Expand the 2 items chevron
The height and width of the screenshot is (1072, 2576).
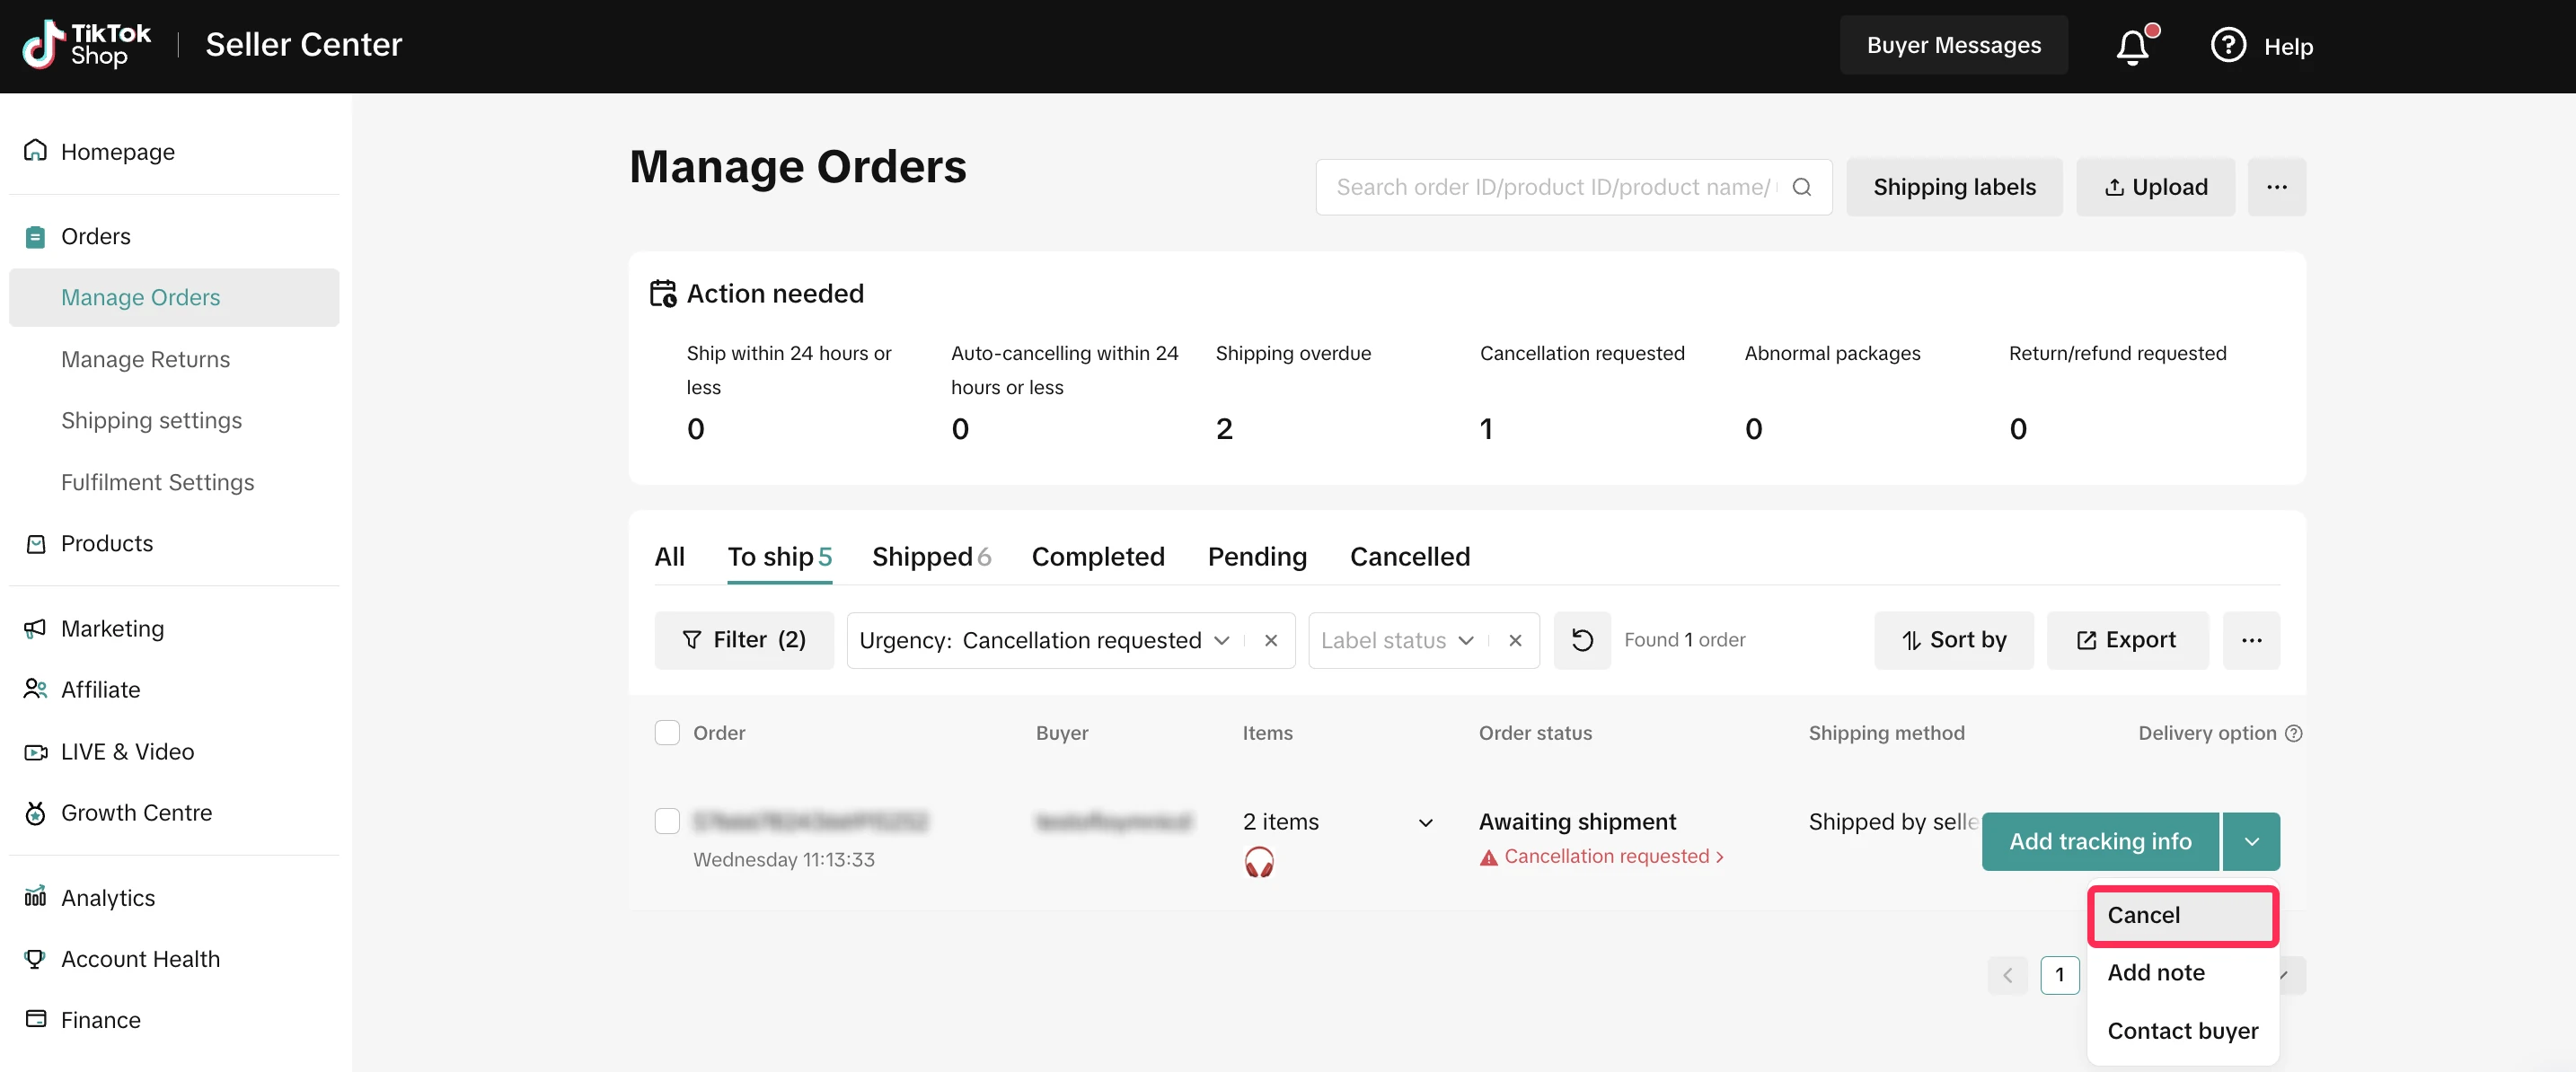[x=1425, y=823]
